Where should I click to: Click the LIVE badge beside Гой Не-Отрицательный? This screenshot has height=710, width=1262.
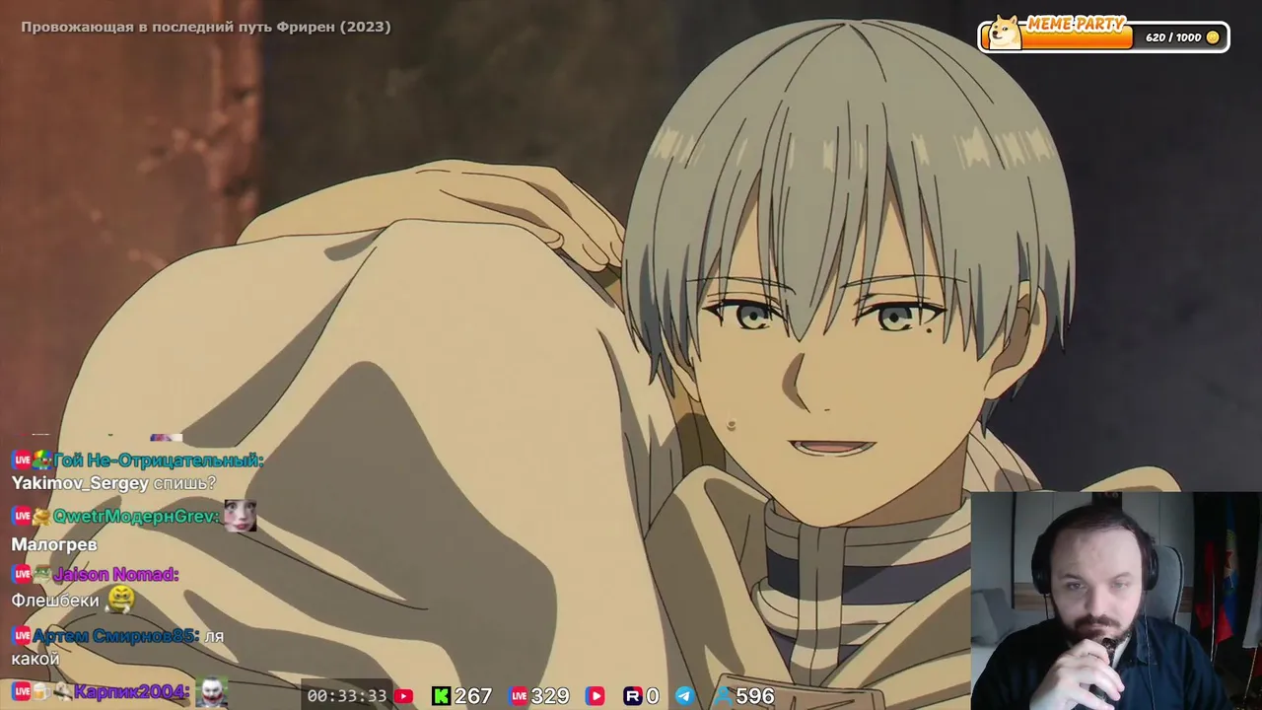(x=22, y=461)
